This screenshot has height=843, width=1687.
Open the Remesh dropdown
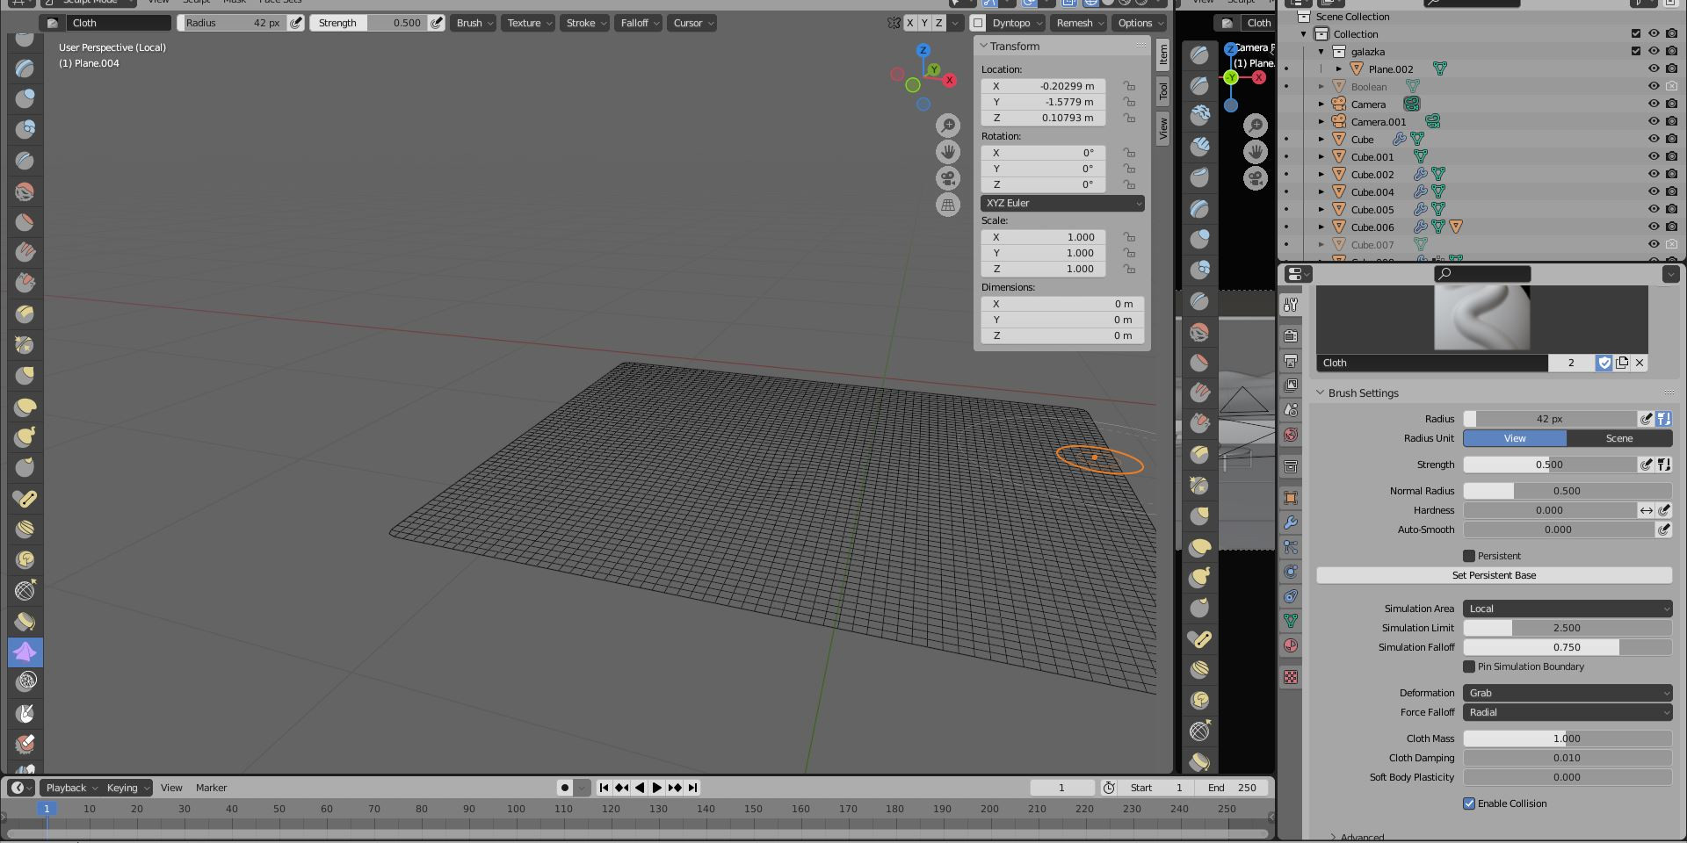coord(1079,23)
